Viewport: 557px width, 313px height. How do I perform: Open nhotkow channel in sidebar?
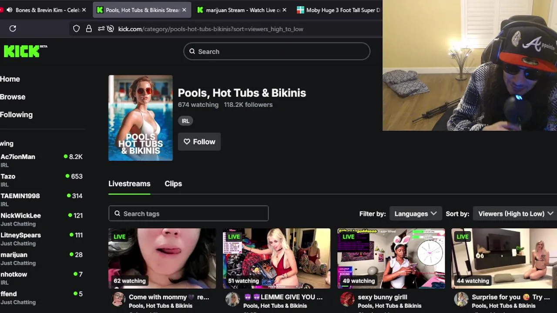click(41, 277)
